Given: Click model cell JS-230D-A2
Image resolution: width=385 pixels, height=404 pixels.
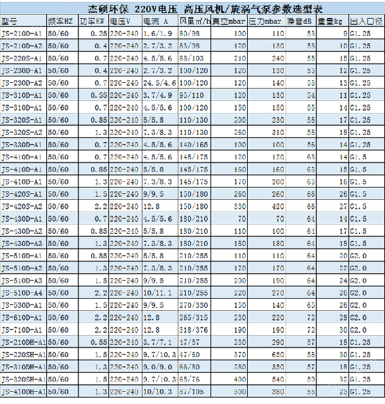Looking at the screenshot, I should [22, 83].
